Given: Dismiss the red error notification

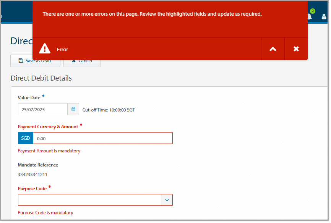Looking at the screenshot, I should 296,49.
